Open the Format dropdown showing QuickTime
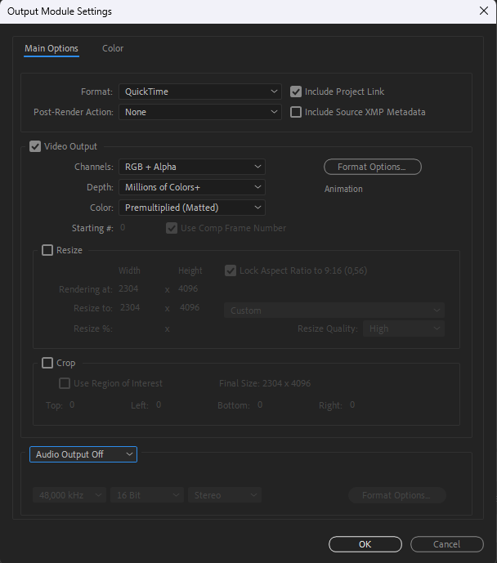Screen dimensions: 497x563 [x=200, y=92]
